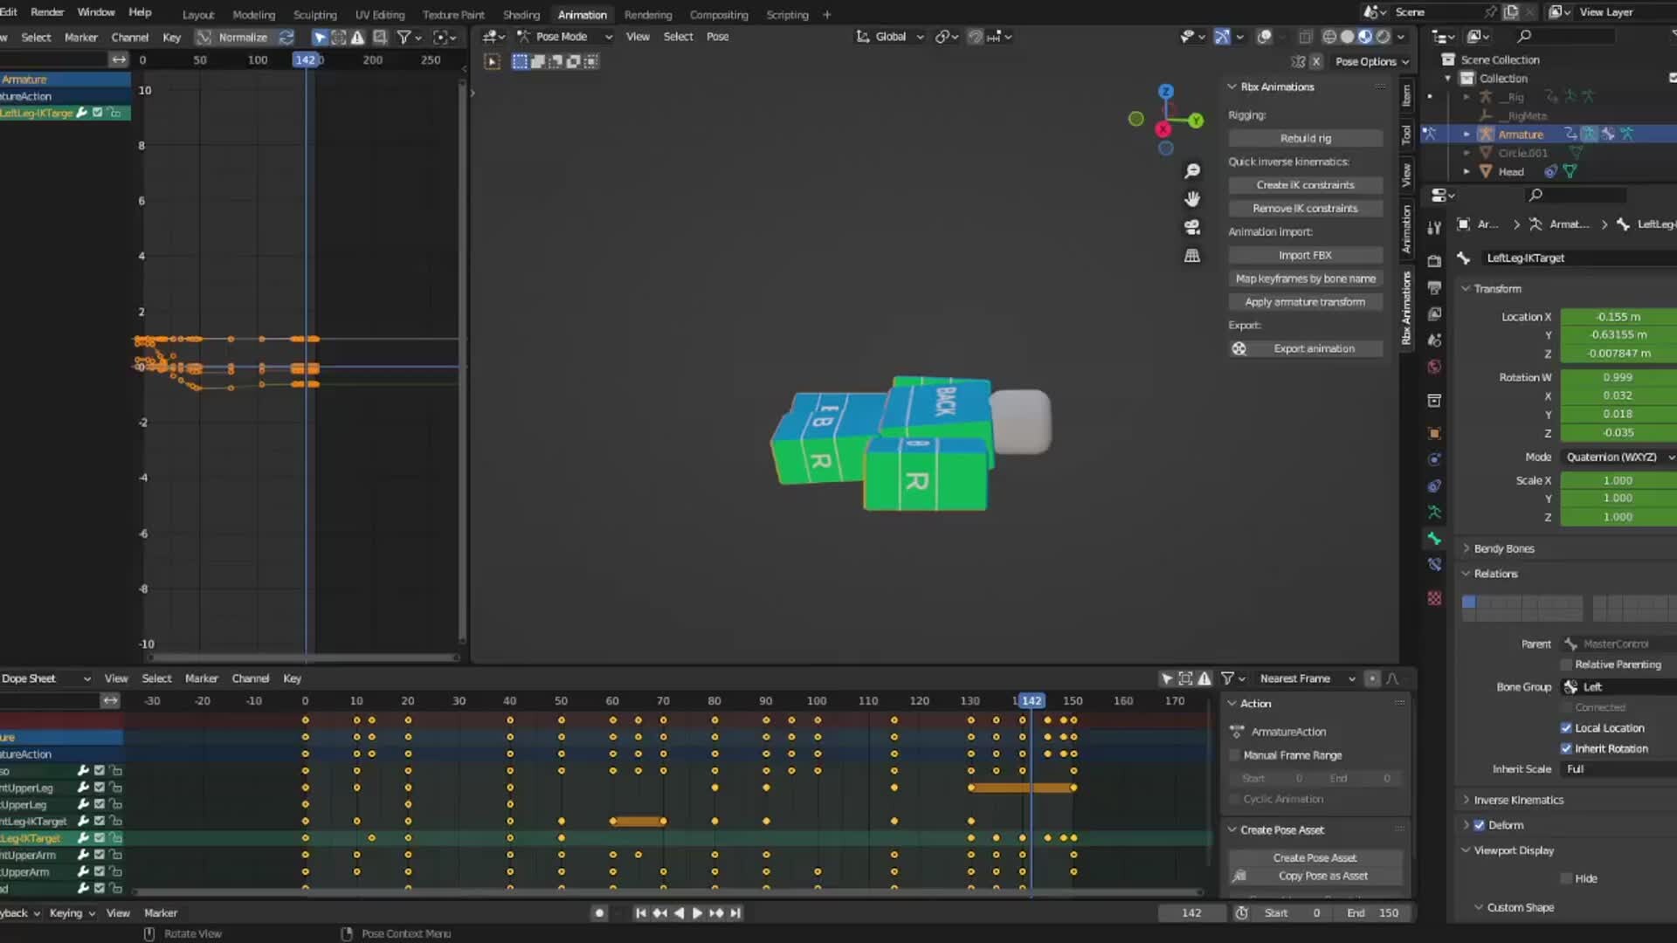Open the Render properties tab icon
Image resolution: width=1677 pixels, height=943 pixels.
[1434, 261]
